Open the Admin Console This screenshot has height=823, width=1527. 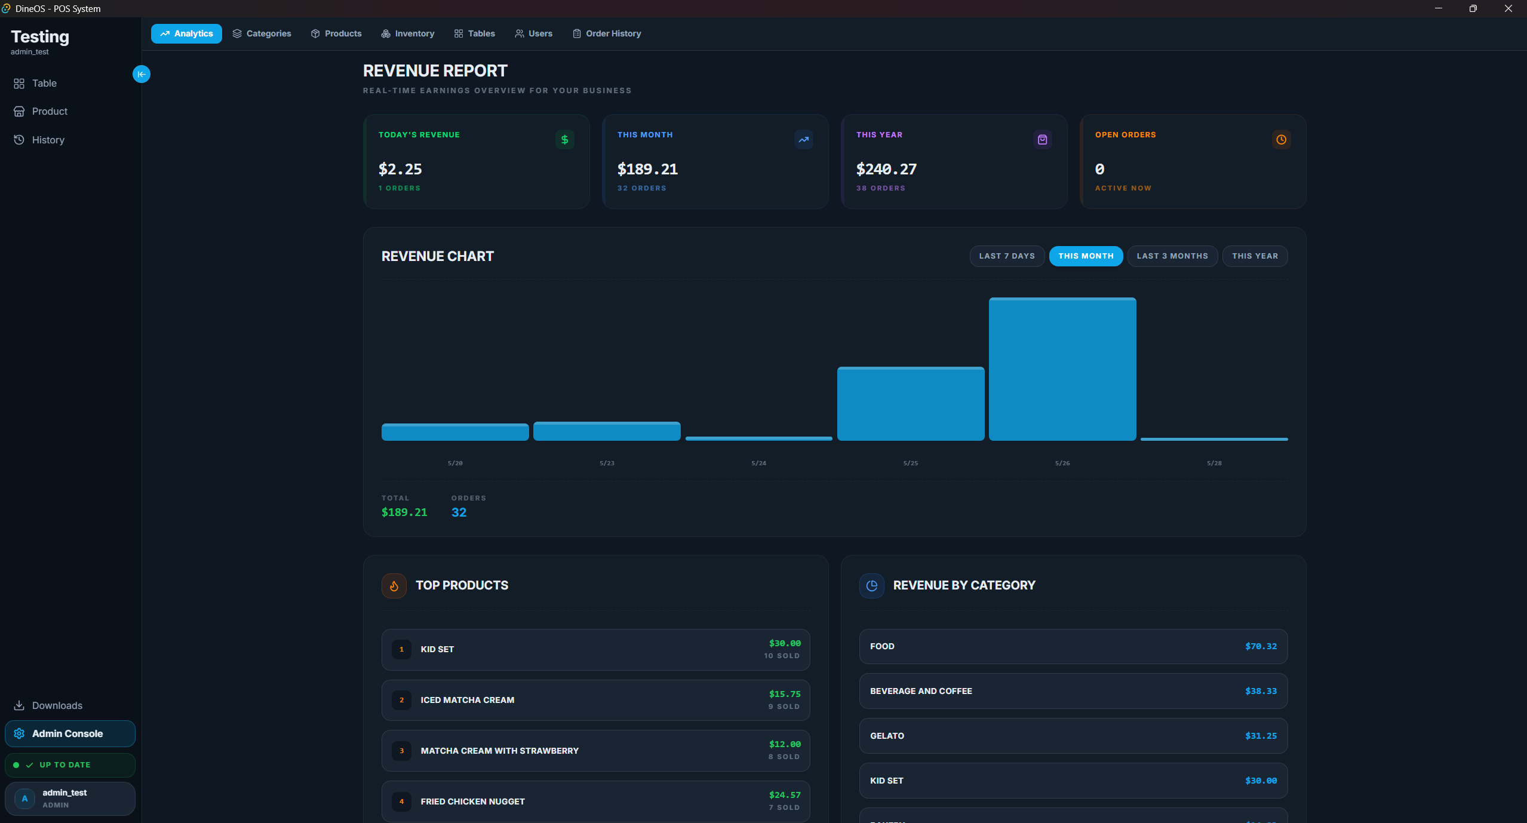coord(70,733)
